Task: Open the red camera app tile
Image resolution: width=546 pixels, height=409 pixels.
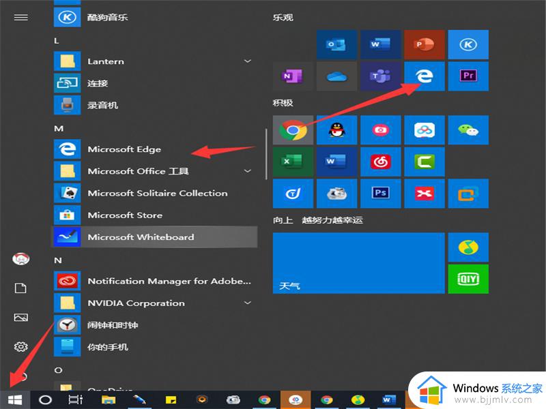Action: [380, 130]
